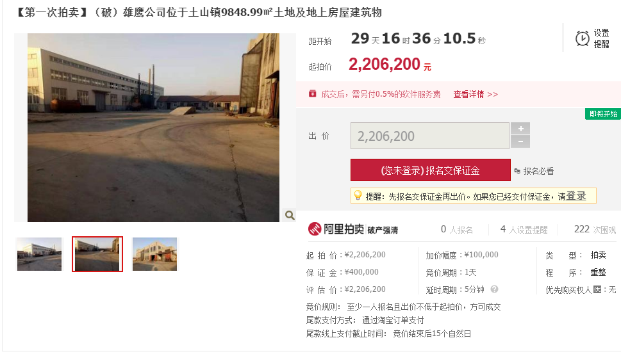This screenshot has width=621, height=354.
Task: Click the 报名交保证金 red button
Action: pyautogui.click(x=431, y=170)
